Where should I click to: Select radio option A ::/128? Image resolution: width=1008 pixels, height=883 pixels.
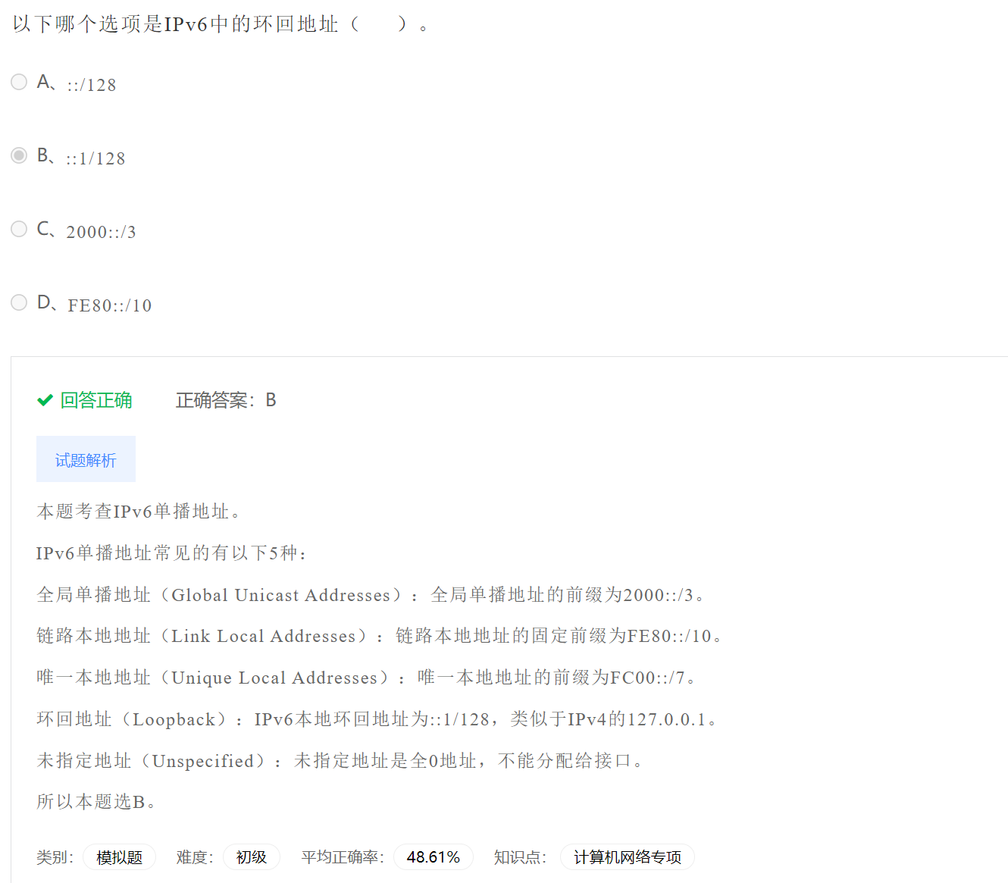click(19, 82)
